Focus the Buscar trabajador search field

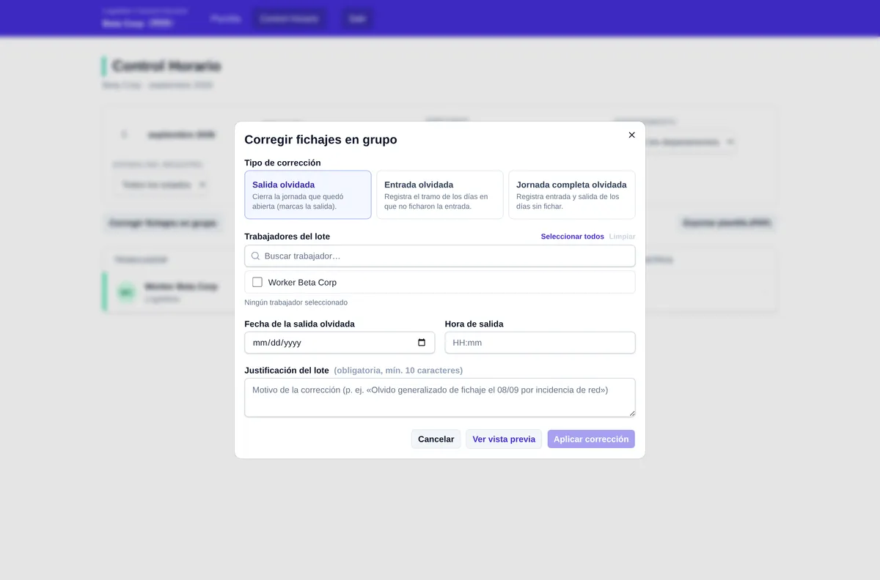440,256
